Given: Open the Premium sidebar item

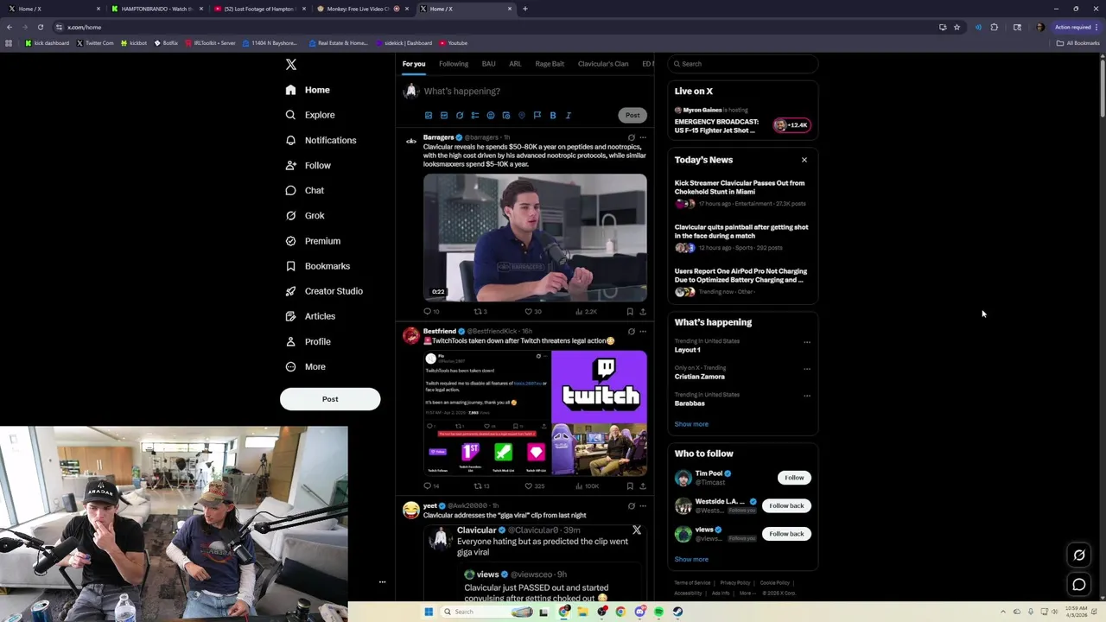Looking at the screenshot, I should [x=313, y=241].
